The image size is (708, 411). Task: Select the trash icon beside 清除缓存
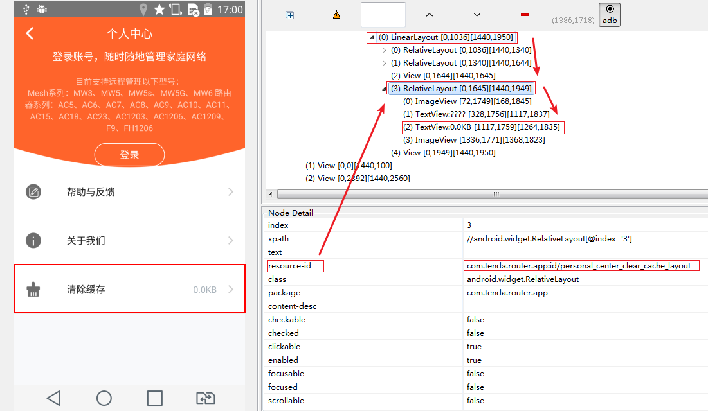point(33,289)
